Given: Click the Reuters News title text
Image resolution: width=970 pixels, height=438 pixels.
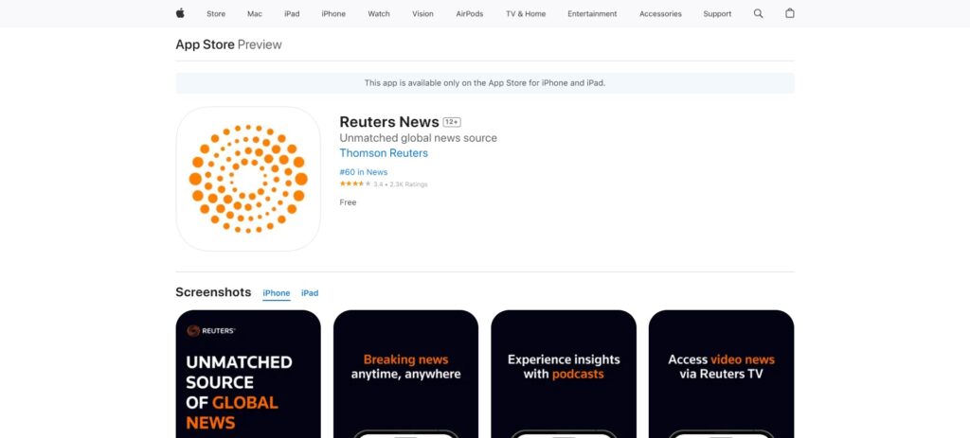Looking at the screenshot, I should [x=389, y=122].
